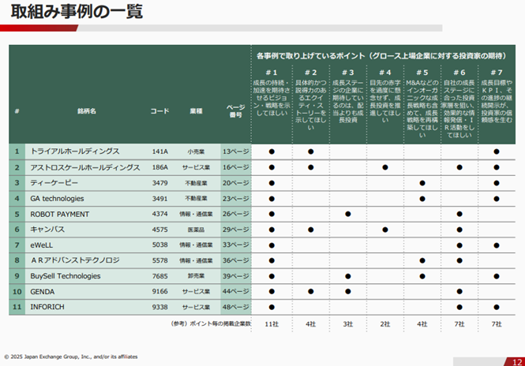Select the 銘柄名 column header

tap(86, 111)
